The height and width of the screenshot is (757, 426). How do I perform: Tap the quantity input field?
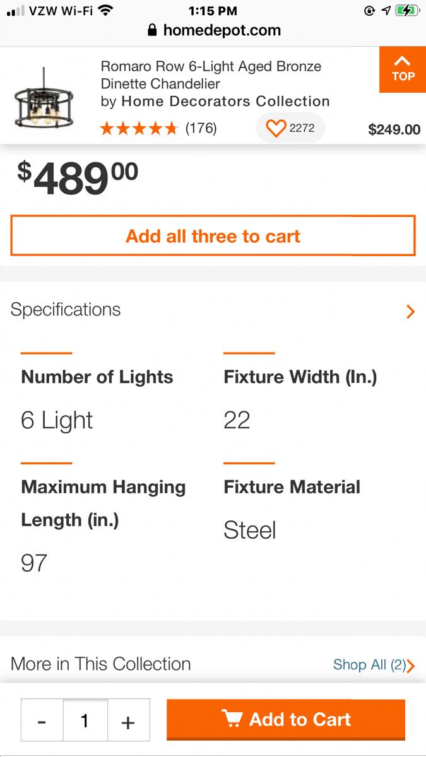click(x=85, y=720)
